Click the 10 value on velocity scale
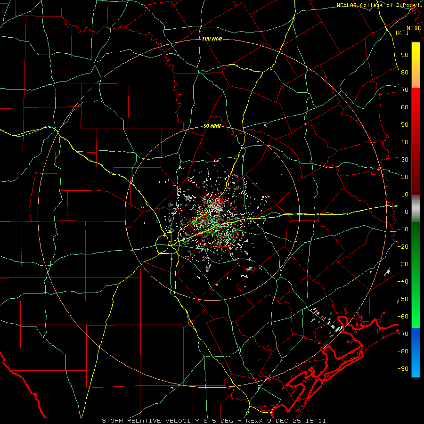 [405, 195]
